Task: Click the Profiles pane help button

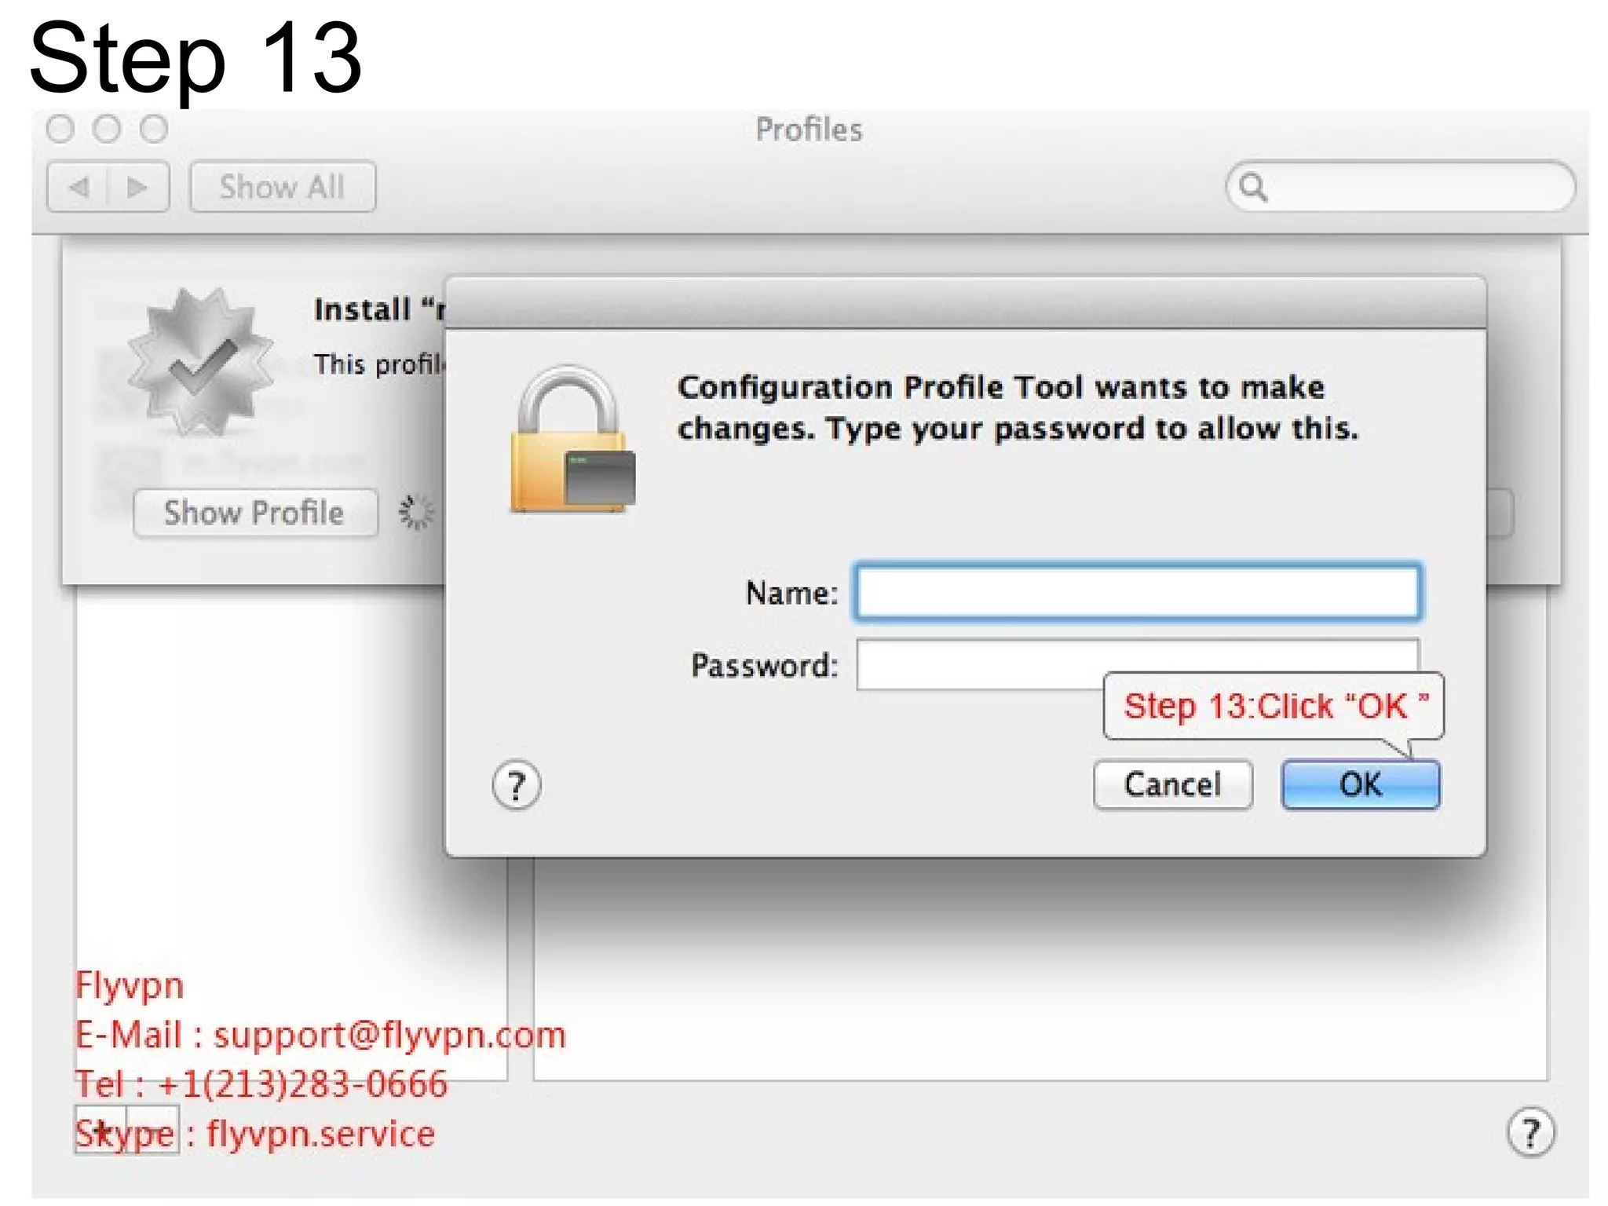Action: click(x=1529, y=1132)
